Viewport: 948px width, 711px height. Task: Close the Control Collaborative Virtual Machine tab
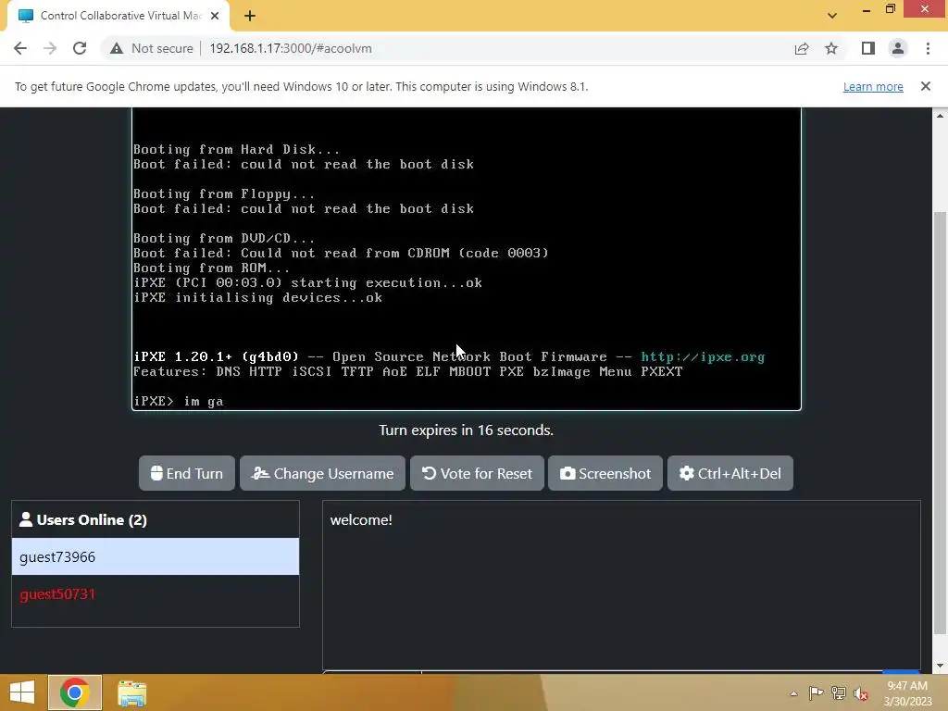tap(215, 16)
